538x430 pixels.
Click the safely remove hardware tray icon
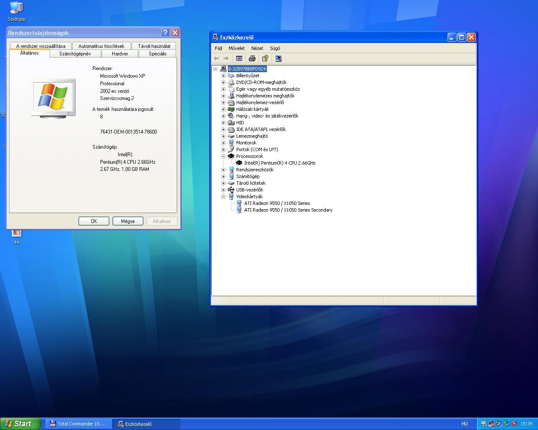pos(506,424)
